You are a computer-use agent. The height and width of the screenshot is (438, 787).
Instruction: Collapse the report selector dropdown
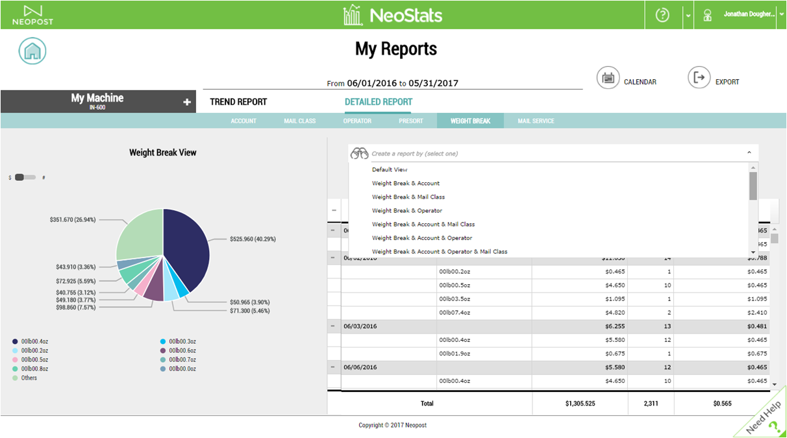pos(749,153)
